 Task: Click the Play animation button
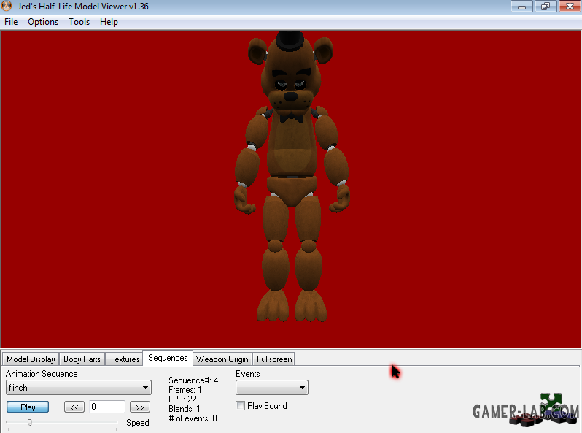point(28,407)
